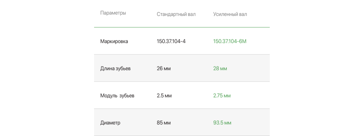Click the green 93.5 мм value
This screenshot has height=136, width=349.
(x=222, y=123)
